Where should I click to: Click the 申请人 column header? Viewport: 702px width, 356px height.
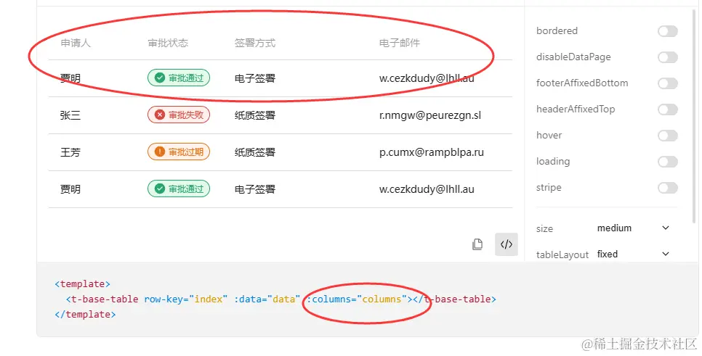(x=76, y=44)
